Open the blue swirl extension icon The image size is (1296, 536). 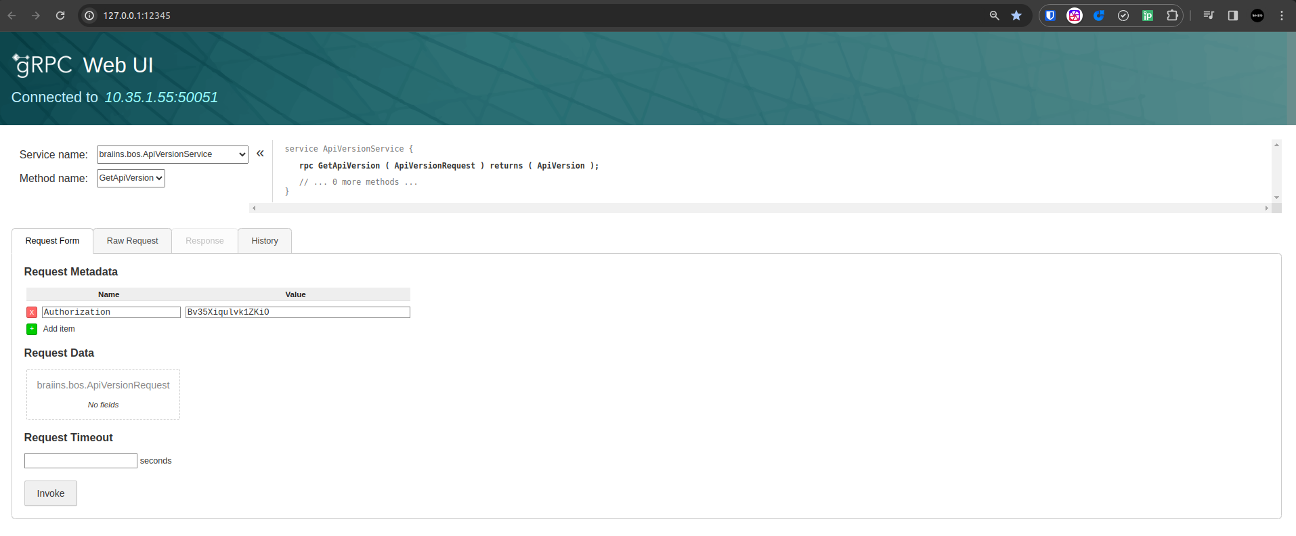click(1099, 16)
